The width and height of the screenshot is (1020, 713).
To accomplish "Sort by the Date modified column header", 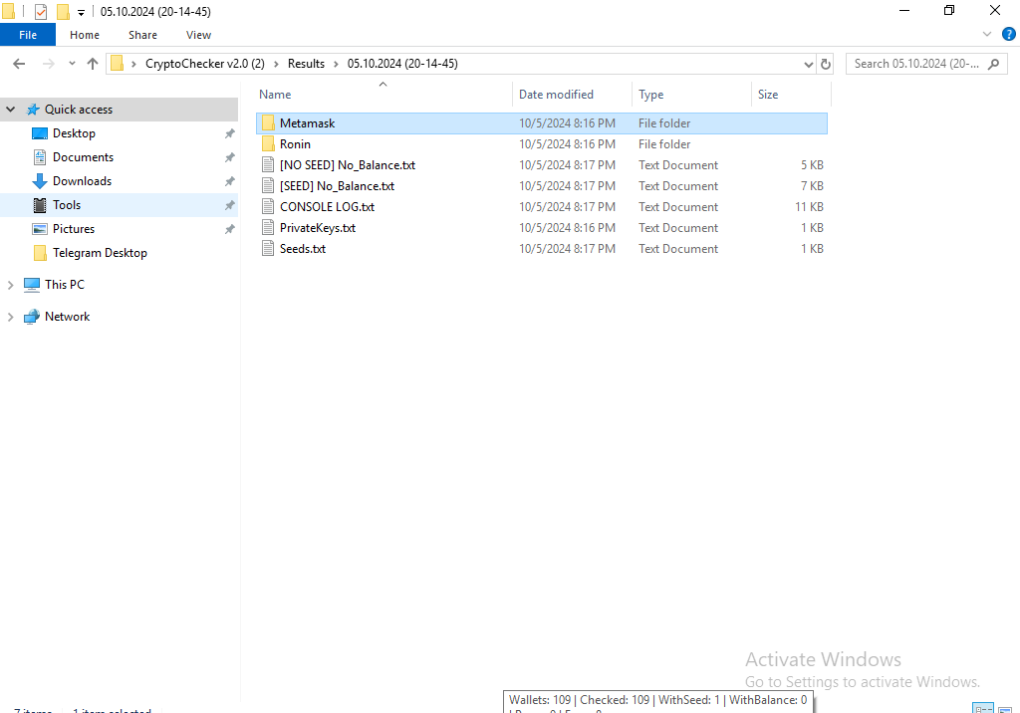I will pyautogui.click(x=556, y=95).
